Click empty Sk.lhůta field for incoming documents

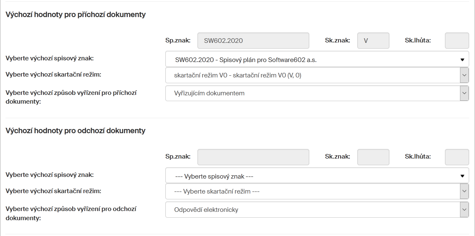coord(457,41)
